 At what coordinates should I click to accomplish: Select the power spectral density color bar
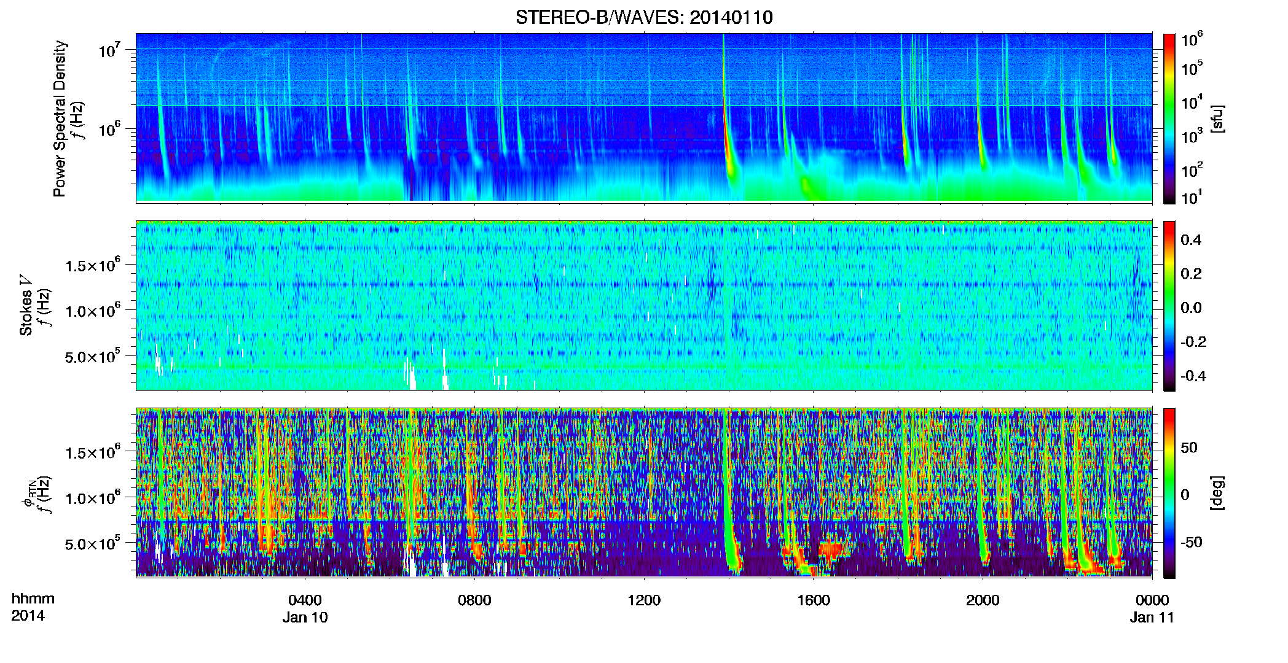1169,118
